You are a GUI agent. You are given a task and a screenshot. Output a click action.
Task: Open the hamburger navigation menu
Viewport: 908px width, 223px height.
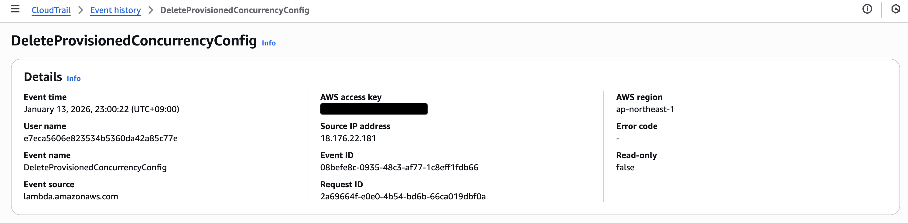pos(15,9)
